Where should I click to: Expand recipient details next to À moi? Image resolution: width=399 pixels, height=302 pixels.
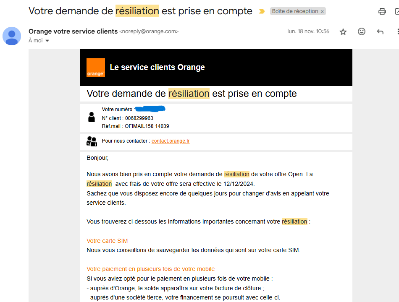[47, 41]
